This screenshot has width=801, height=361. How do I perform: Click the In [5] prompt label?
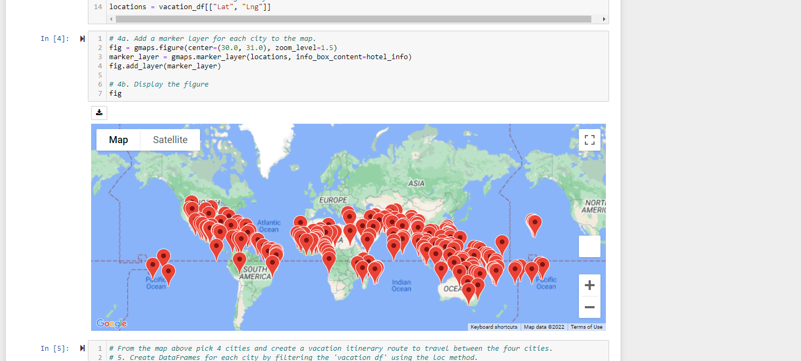[x=54, y=348]
